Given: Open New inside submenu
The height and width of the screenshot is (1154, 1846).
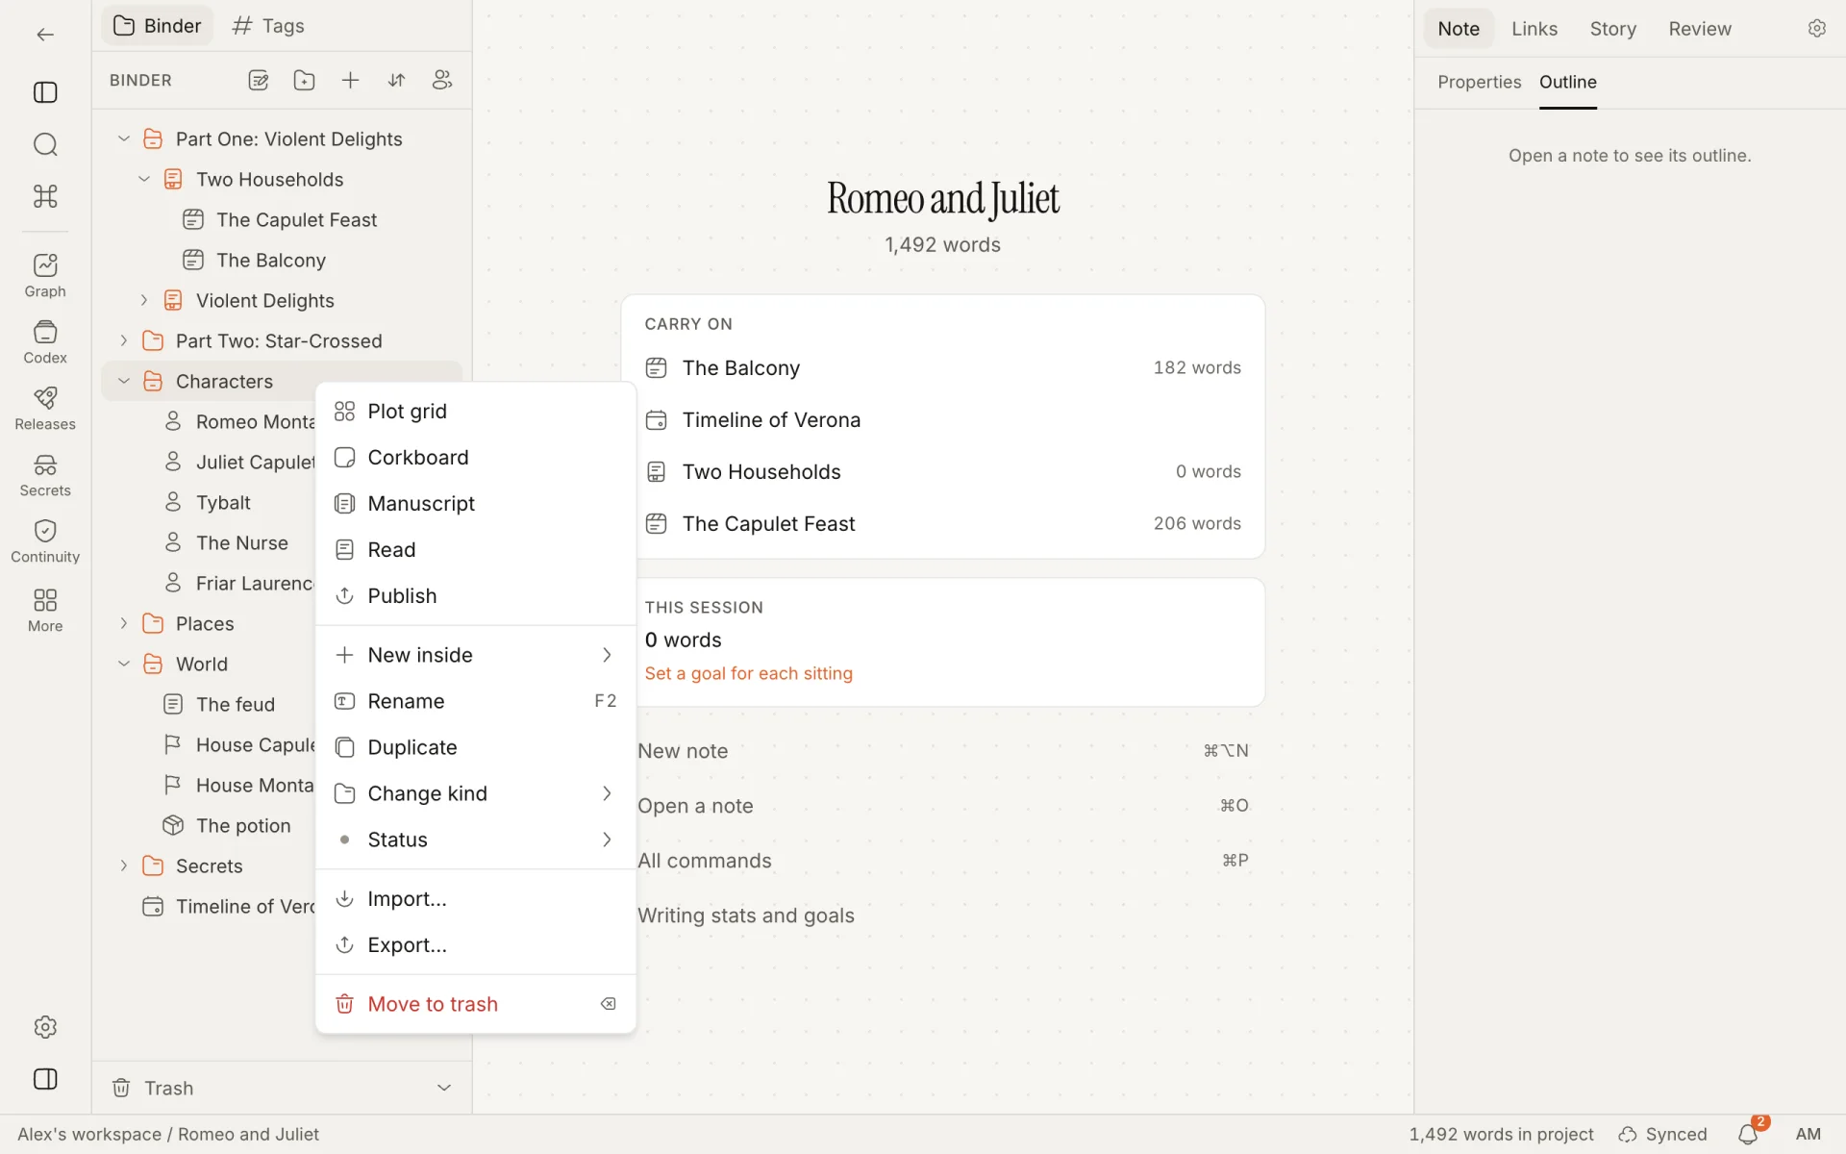Looking at the screenshot, I should tap(476, 655).
